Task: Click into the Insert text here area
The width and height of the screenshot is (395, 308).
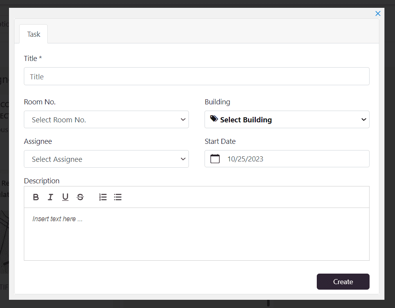Action: (x=196, y=234)
